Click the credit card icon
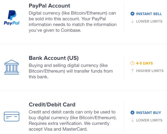 12,117
